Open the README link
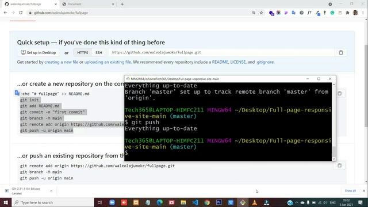Screen dimensions: 368x207 point(220,62)
